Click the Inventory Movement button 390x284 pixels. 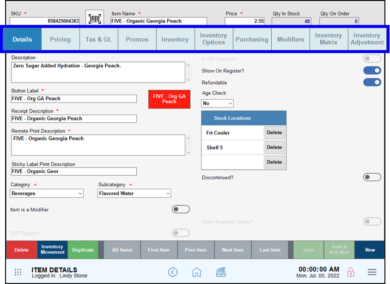click(x=52, y=249)
